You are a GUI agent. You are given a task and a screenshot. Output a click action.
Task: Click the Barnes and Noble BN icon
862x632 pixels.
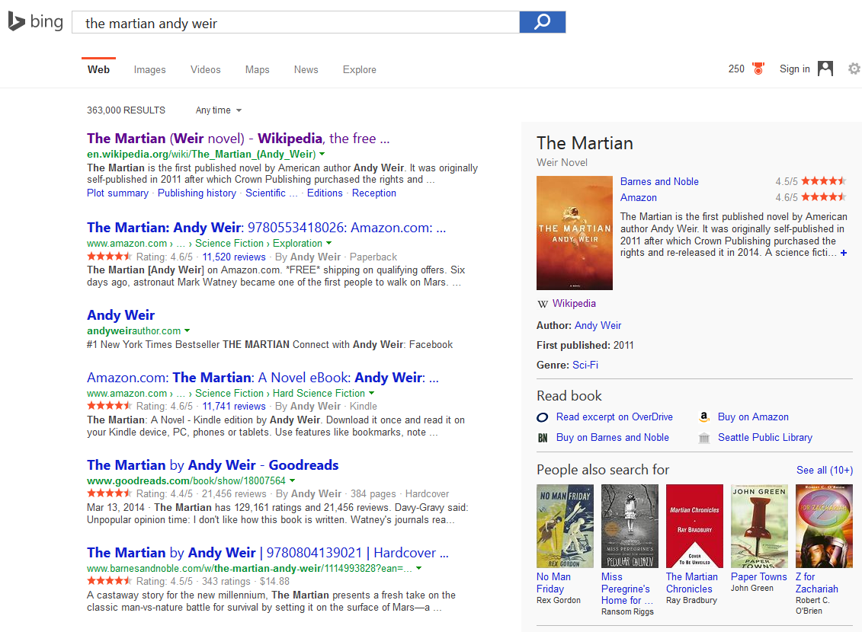543,438
